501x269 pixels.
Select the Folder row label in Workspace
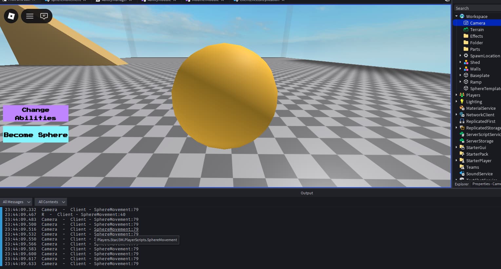476,43
